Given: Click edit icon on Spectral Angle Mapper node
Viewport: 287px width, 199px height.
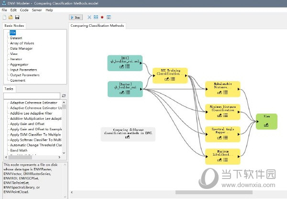Looking at the screenshot, I should 220,137.
